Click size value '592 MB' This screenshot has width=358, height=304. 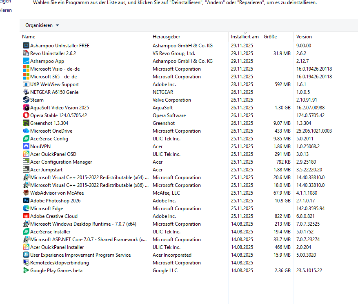tap(282, 84)
